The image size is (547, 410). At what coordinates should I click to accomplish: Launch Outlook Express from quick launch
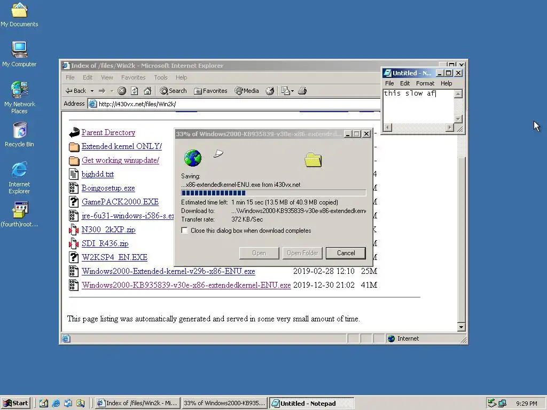68,404
